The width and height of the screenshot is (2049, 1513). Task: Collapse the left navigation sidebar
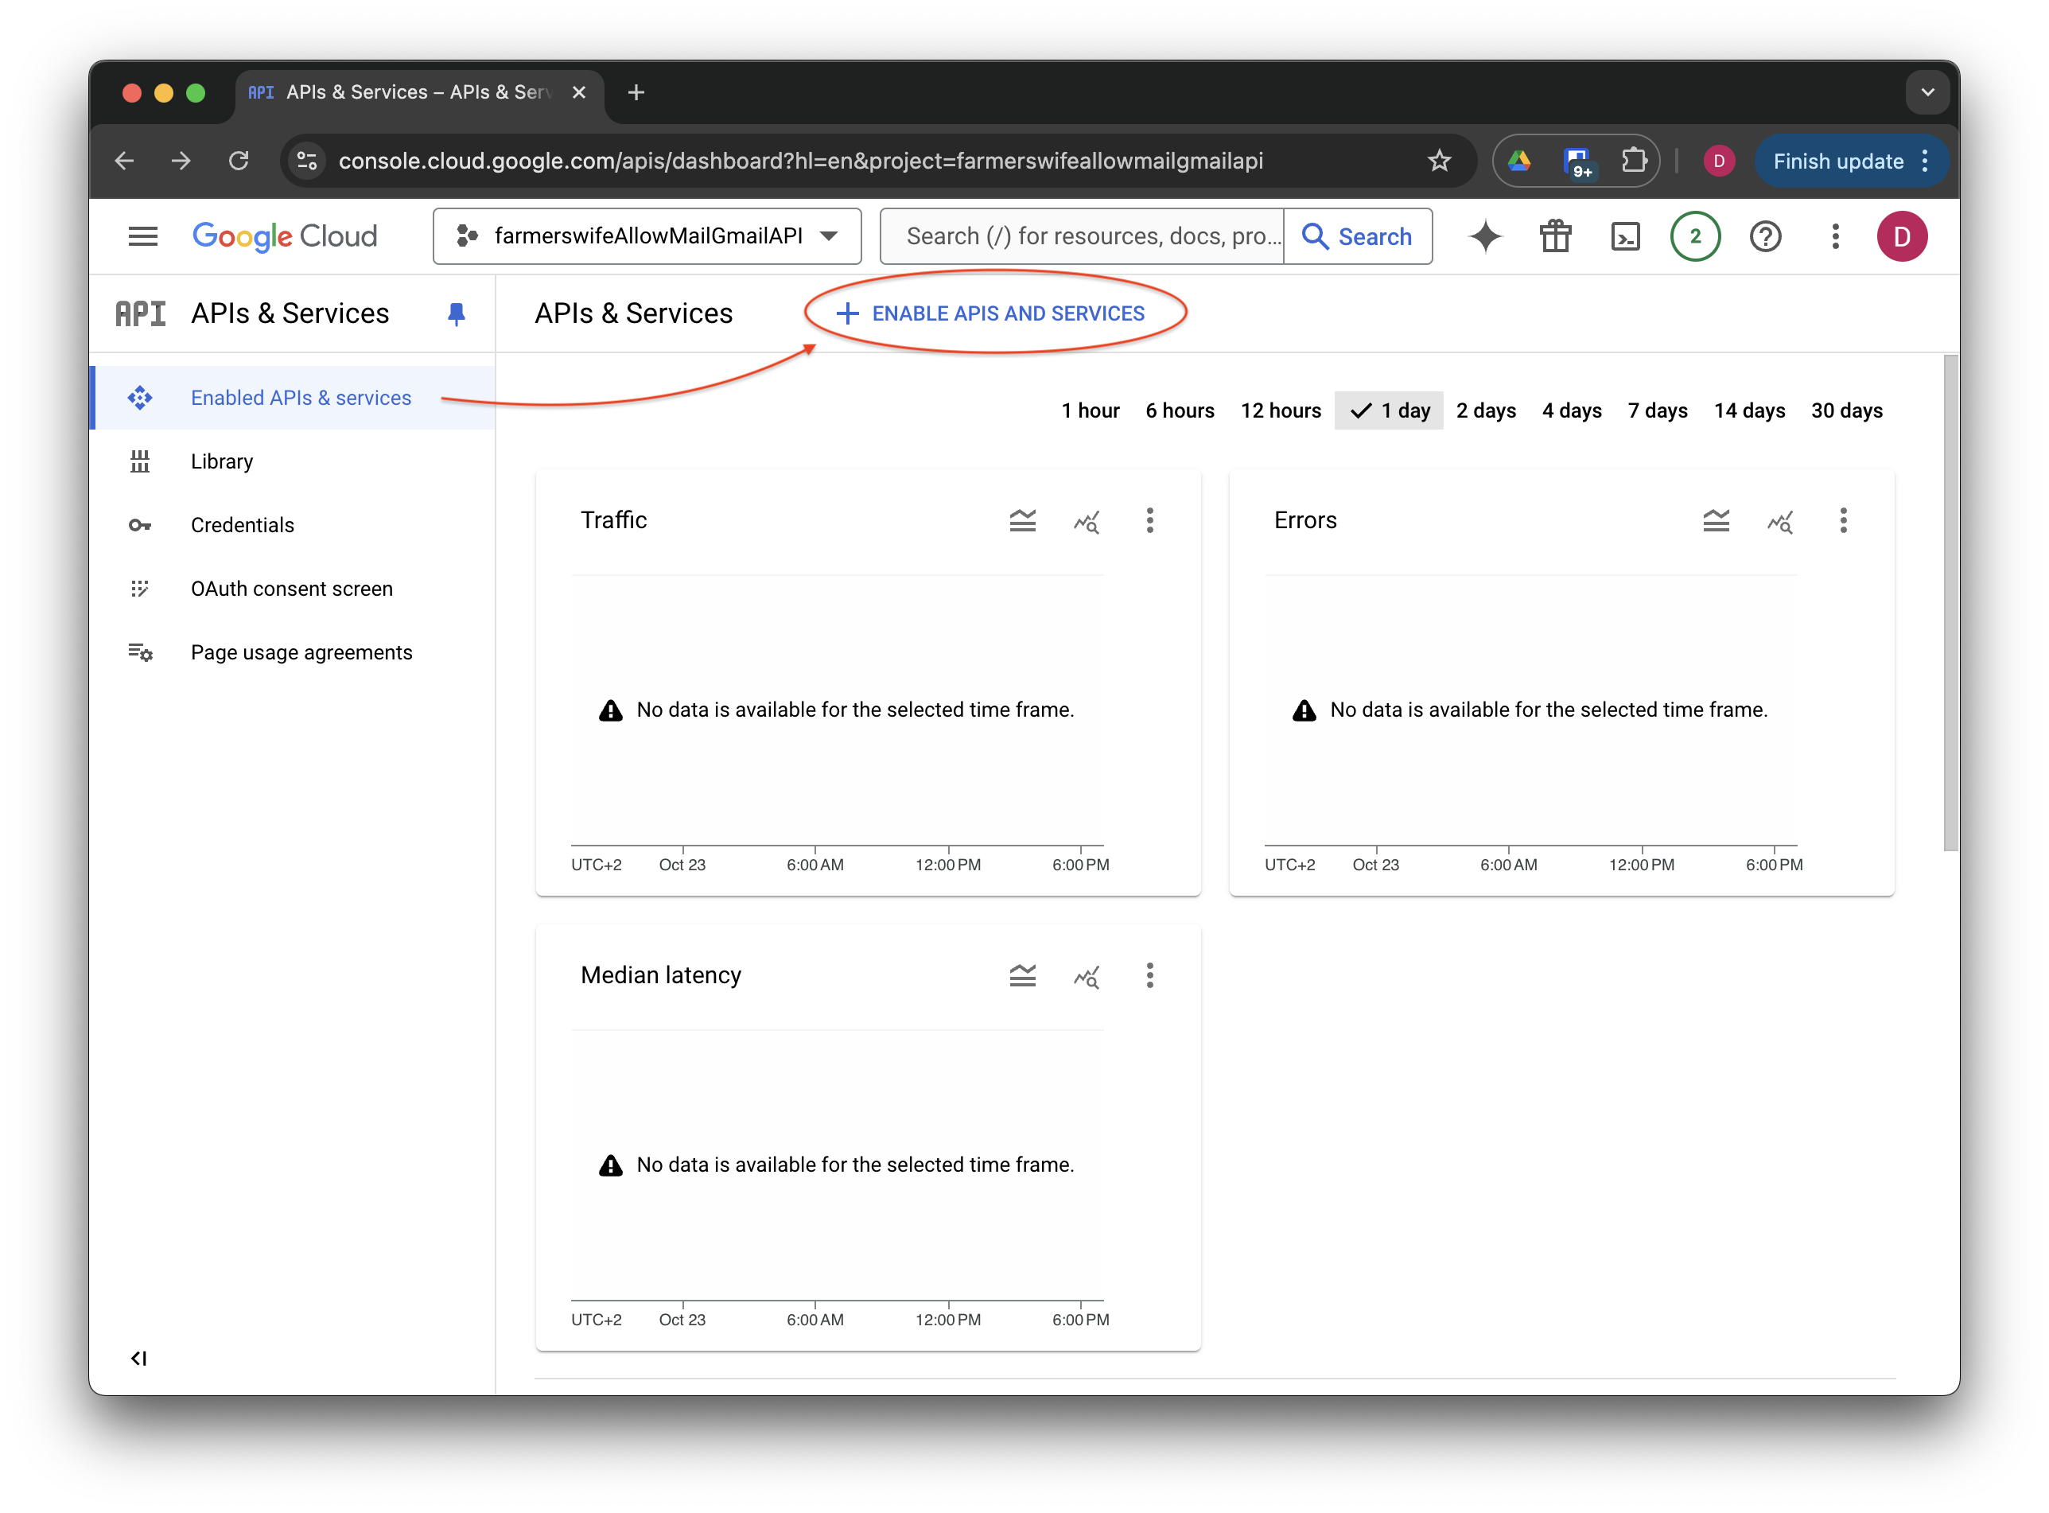click(139, 1358)
